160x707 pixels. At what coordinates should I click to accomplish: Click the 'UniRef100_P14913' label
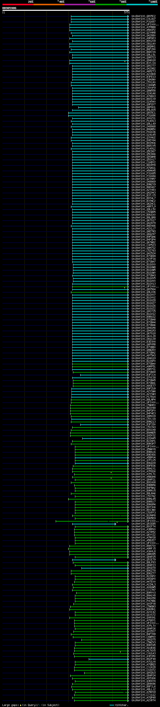coord(143,121)
